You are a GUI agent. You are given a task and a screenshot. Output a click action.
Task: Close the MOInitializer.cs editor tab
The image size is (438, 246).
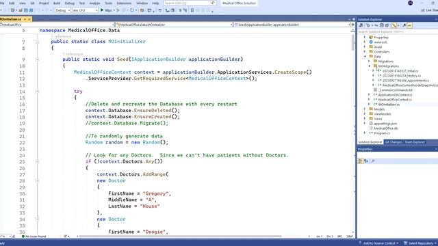coord(29,19)
